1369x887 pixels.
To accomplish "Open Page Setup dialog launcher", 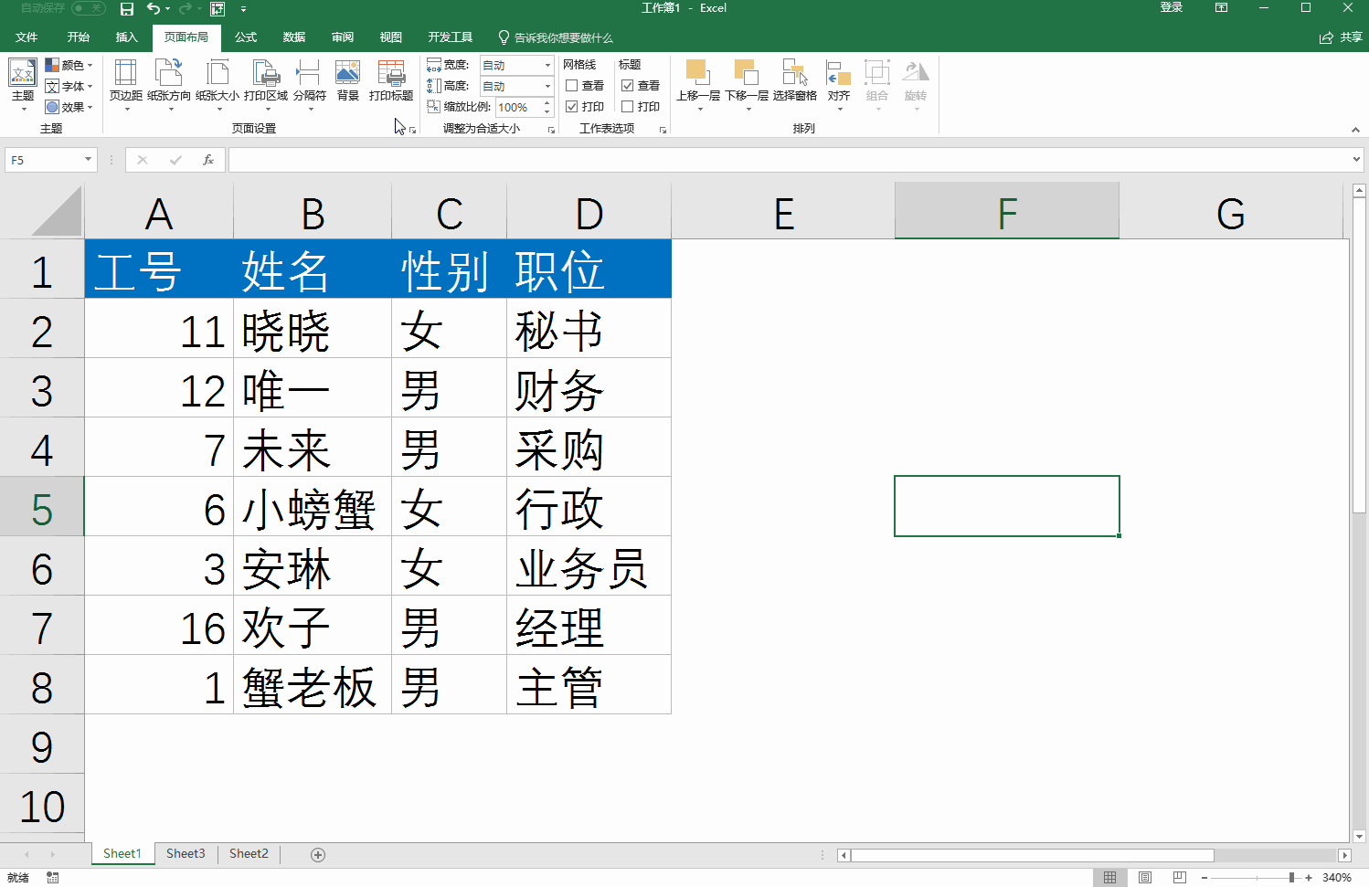I will pyautogui.click(x=413, y=131).
